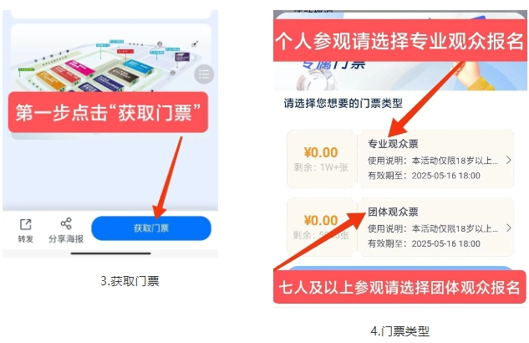Screen dimensions: 529x343
Task: Expand the 团体观众票 chevron arrow
Action: point(509,228)
